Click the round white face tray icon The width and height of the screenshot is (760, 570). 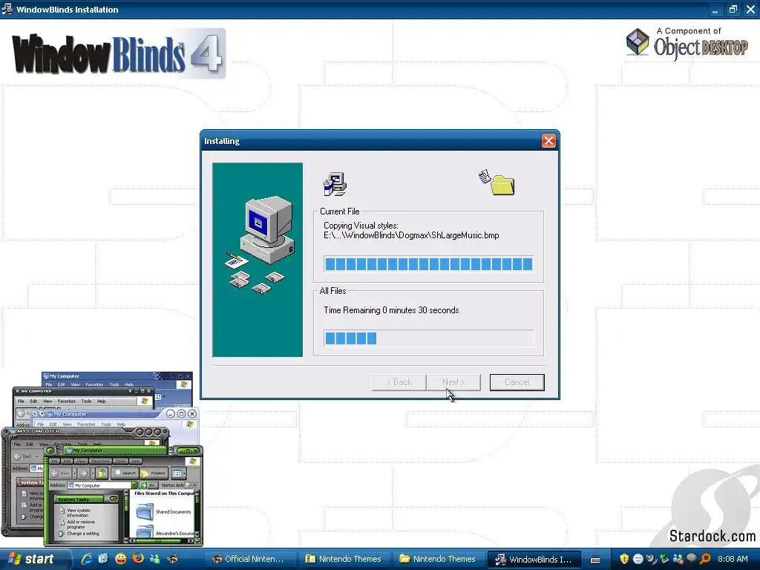pyautogui.click(x=638, y=559)
